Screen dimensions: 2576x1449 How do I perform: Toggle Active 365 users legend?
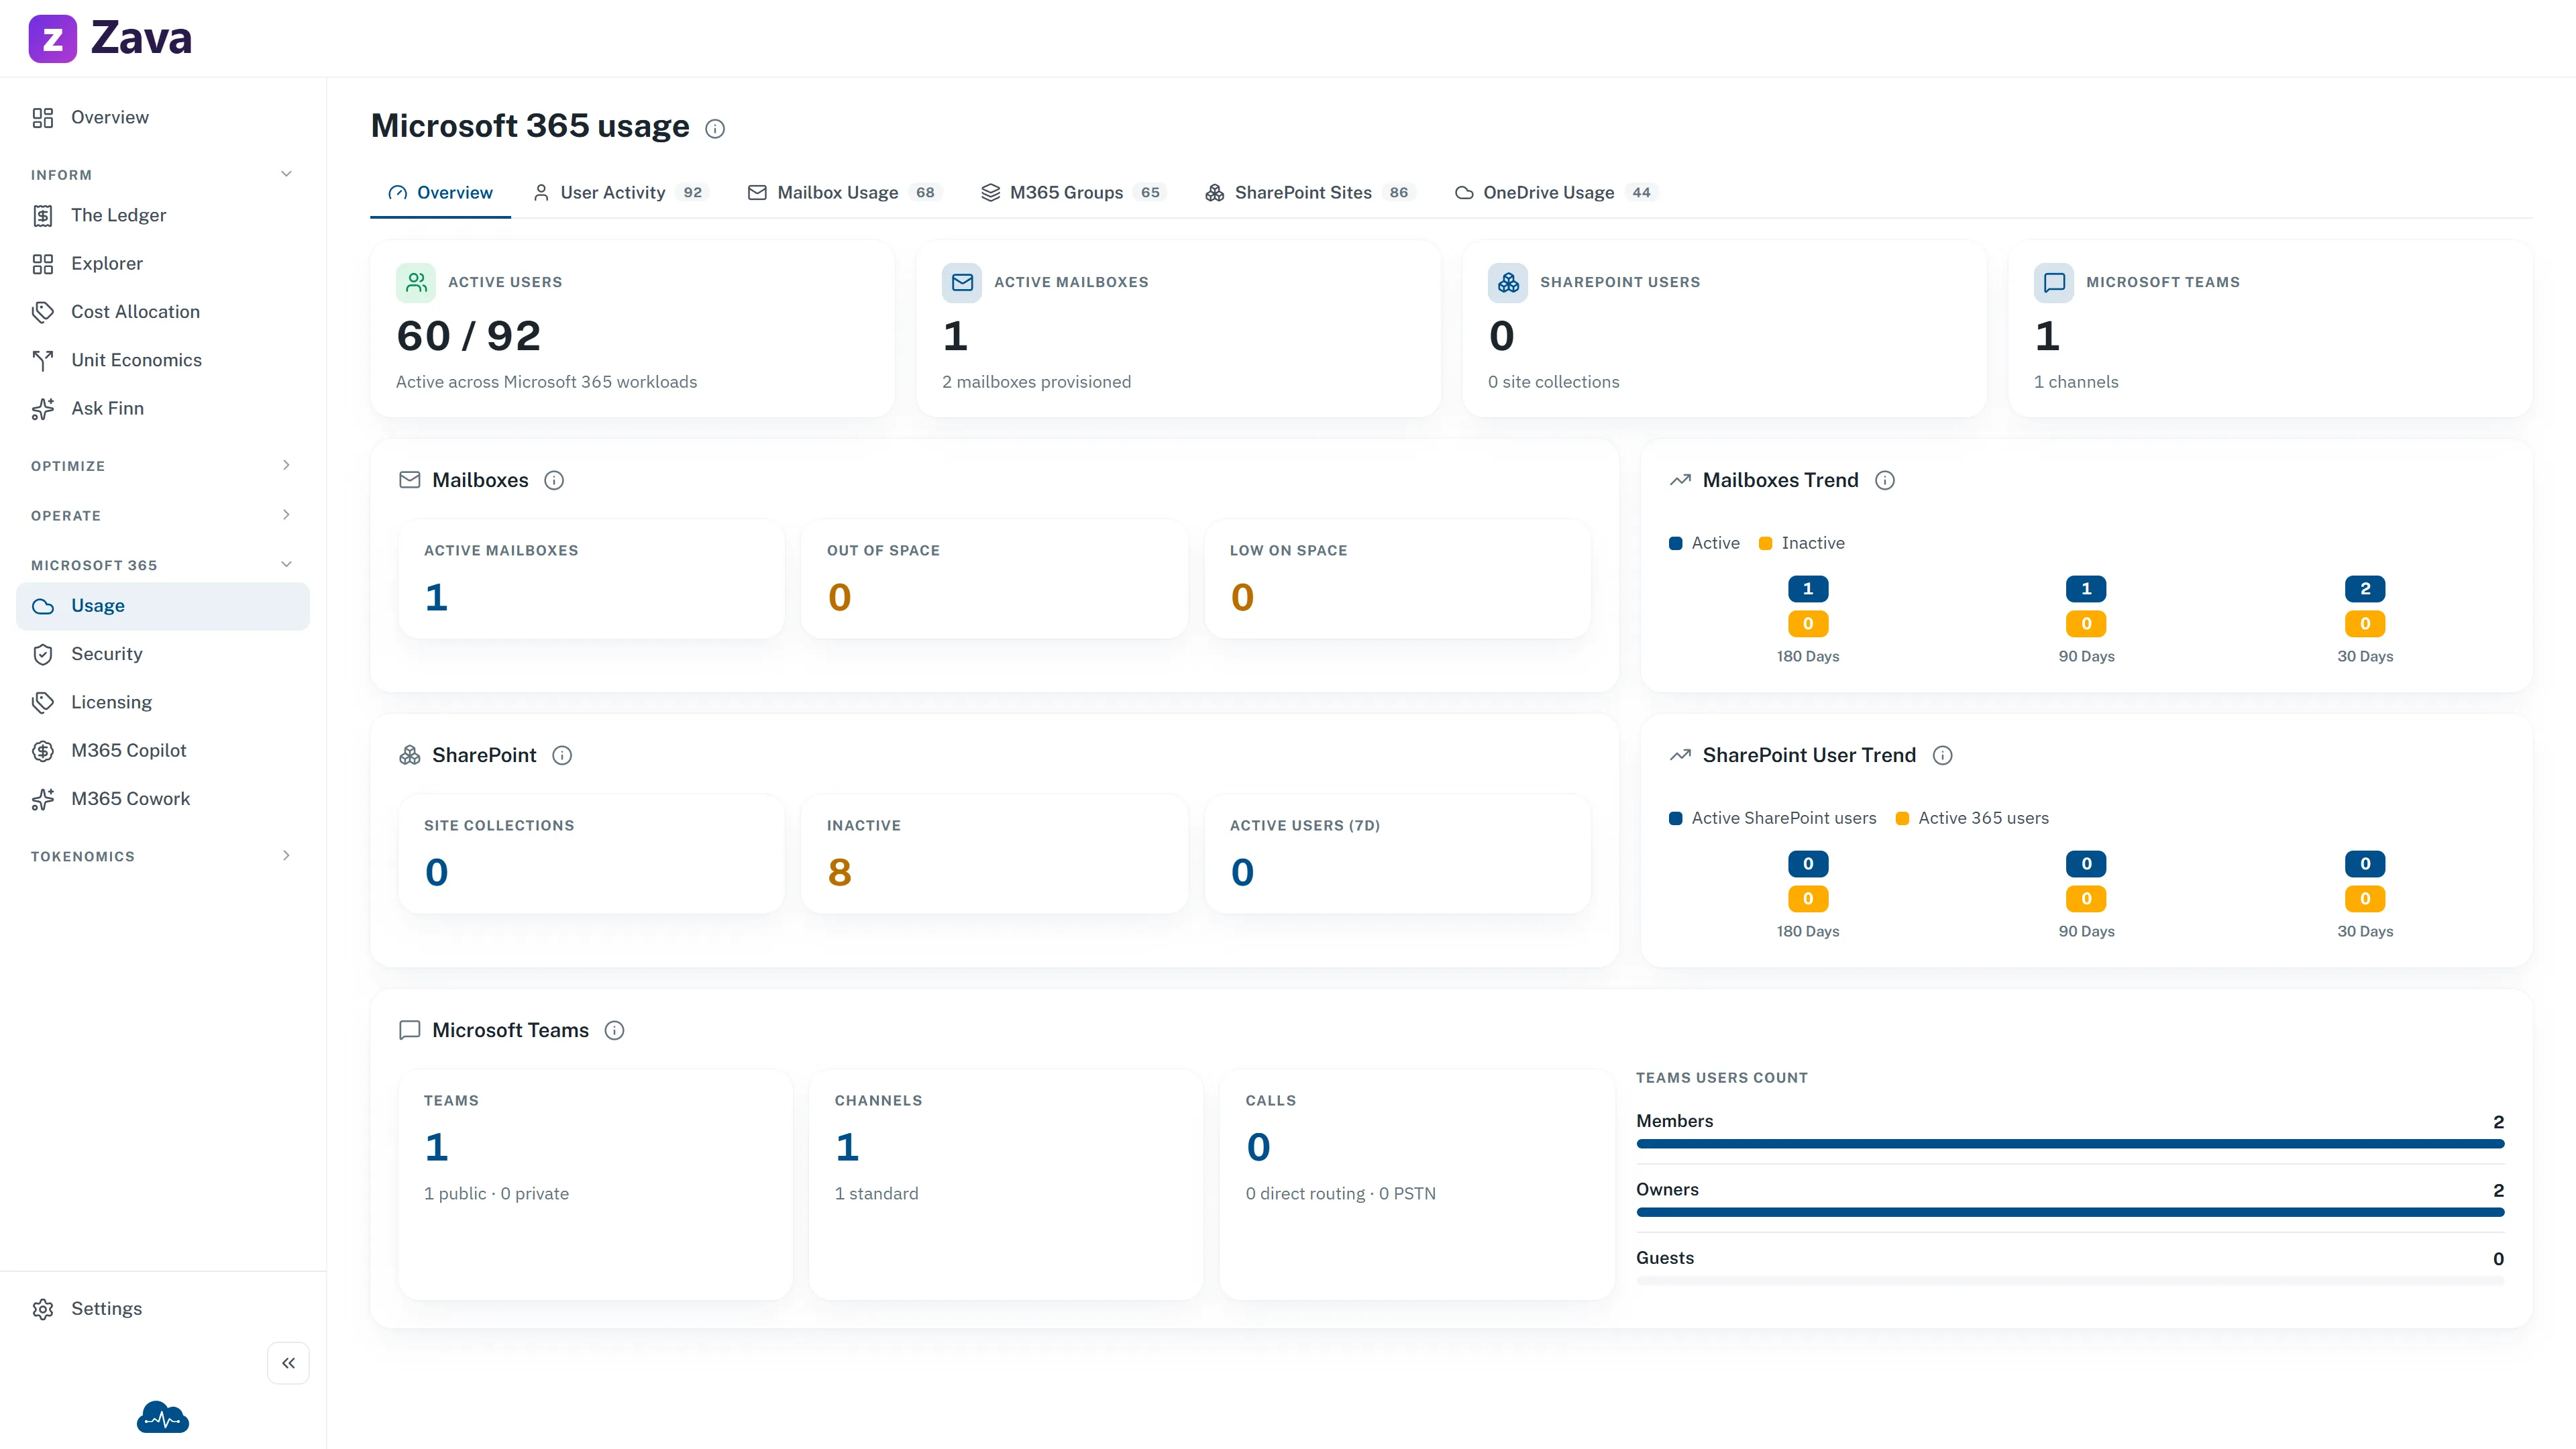click(x=1972, y=818)
